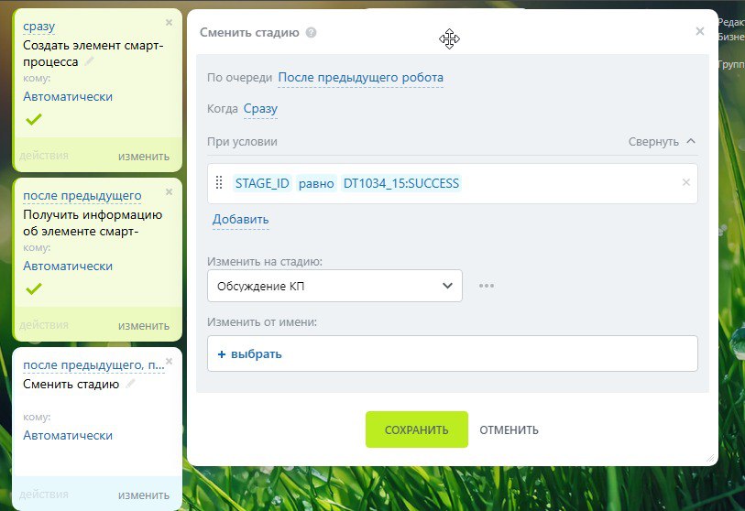Image resolution: width=745 pixels, height=511 pixels.
Task: Click the Сменить стадию card title
Action: coord(71,384)
